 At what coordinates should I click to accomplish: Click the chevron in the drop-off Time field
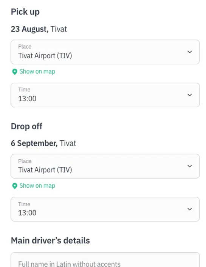click(189, 209)
